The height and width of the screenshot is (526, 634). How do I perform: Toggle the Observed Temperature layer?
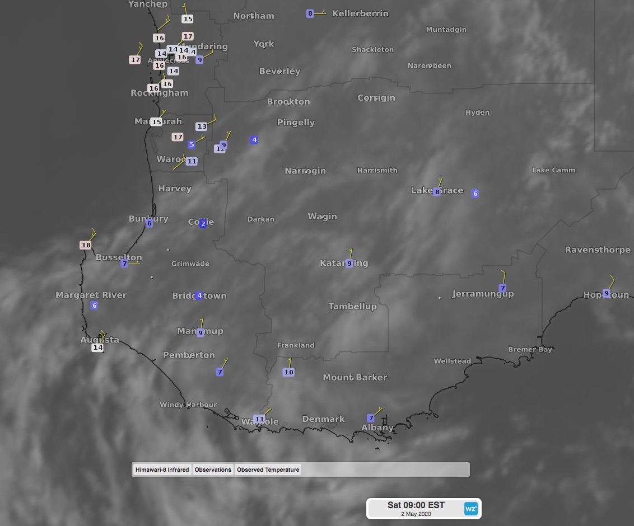[268, 469]
